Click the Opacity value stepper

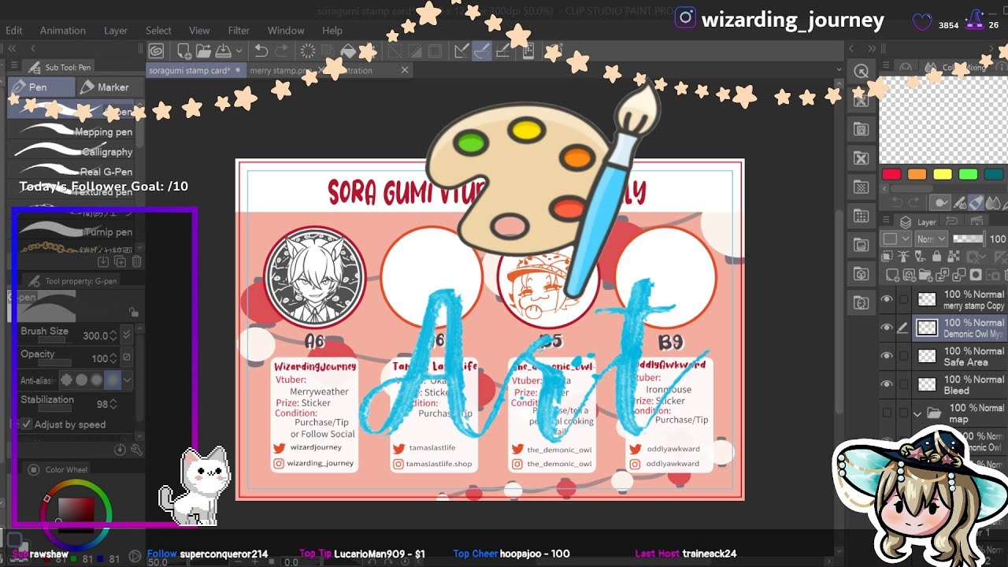tap(114, 358)
